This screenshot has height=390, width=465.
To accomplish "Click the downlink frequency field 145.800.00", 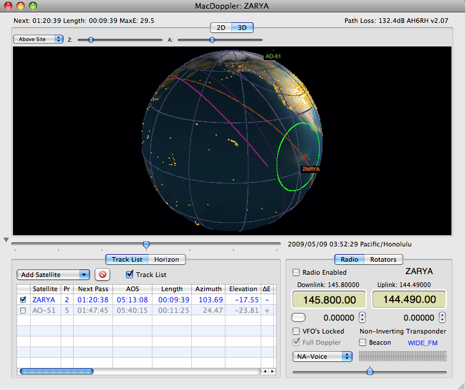I will point(329,299).
